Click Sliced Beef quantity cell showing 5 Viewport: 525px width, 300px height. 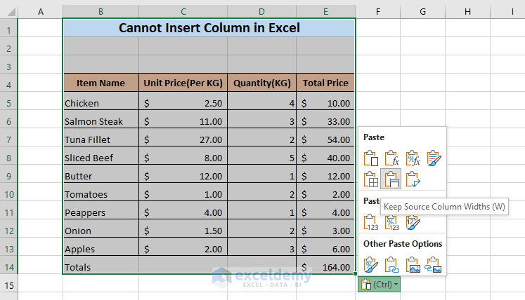click(262, 156)
